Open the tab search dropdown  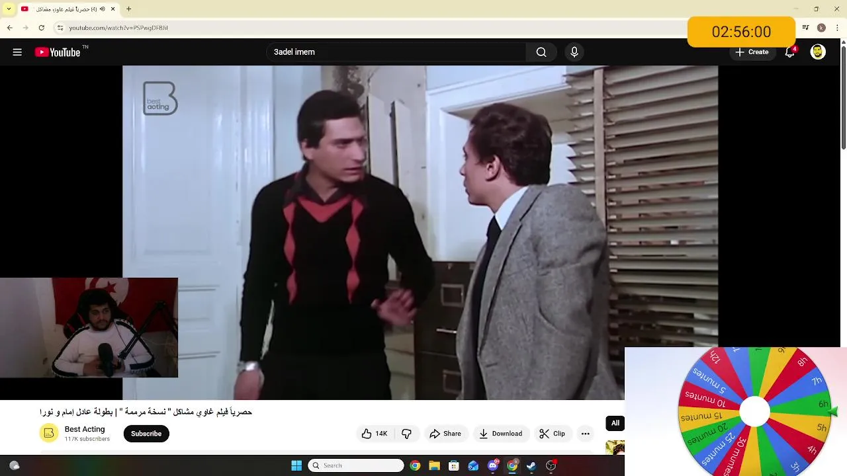click(9, 9)
